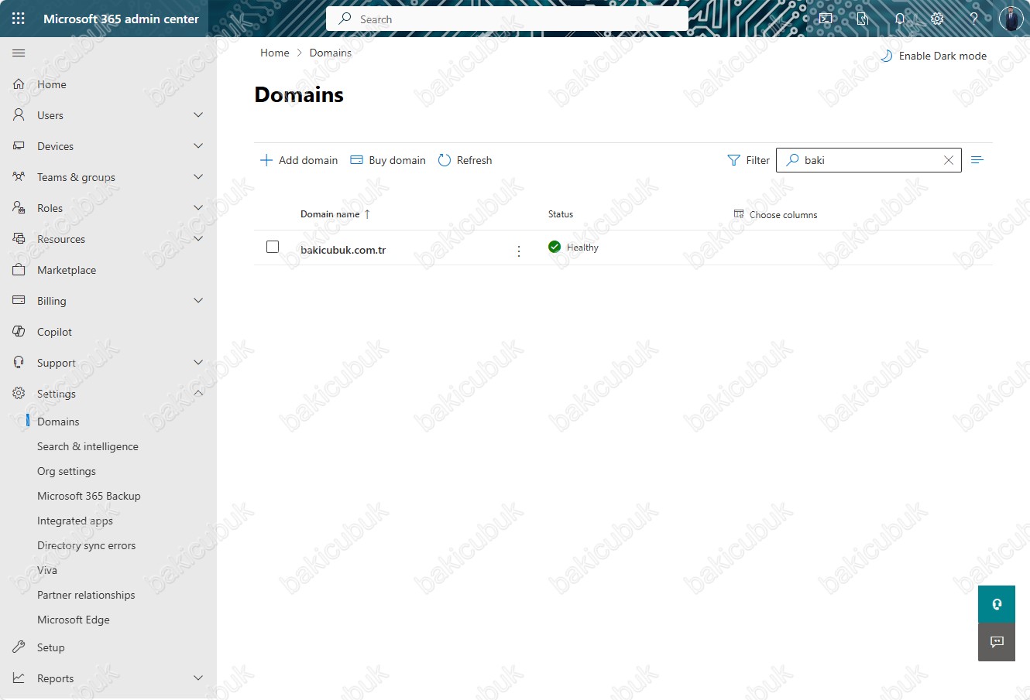Sort by the Domain name column

point(335,214)
